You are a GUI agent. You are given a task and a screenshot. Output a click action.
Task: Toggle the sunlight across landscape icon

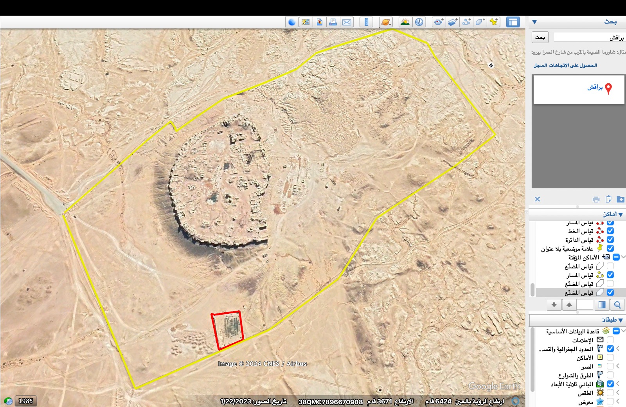pyautogui.click(x=405, y=22)
